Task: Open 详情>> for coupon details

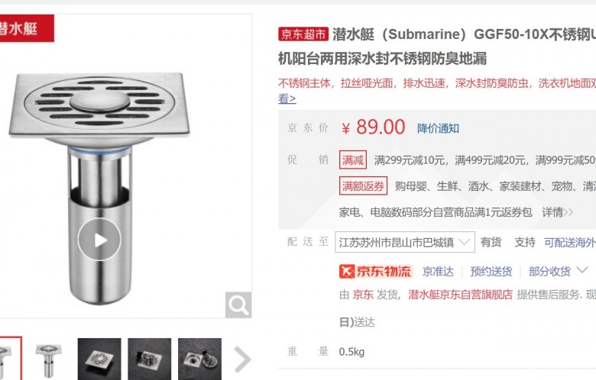Action: point(558,212)
